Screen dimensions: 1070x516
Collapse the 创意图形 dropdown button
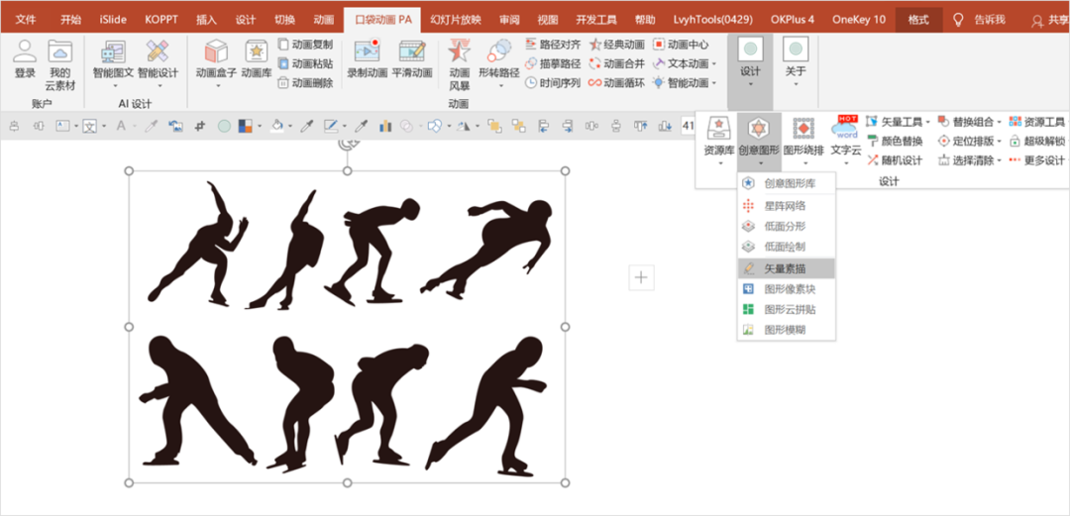[x=759, y=142]
